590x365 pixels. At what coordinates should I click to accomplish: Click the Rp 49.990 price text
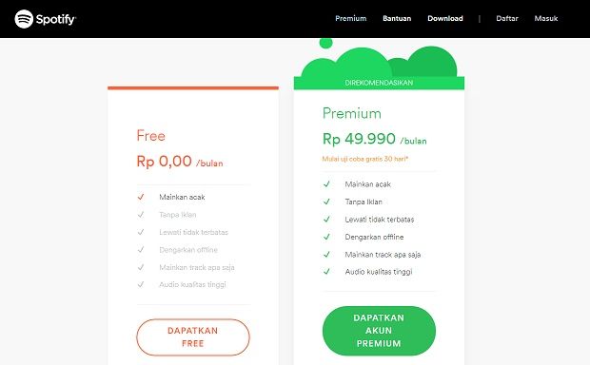[x=359, y=139]
